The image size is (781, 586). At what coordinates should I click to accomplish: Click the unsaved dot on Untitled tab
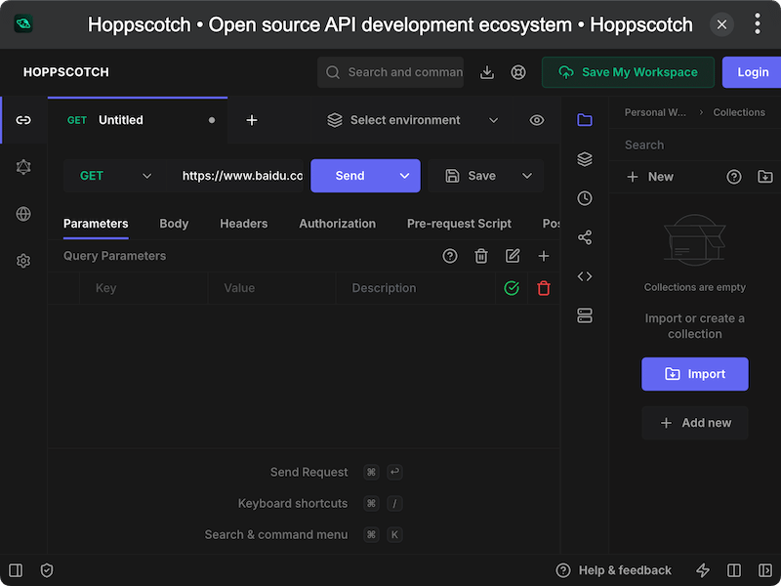pyautogui.click(x=212, y=120)
